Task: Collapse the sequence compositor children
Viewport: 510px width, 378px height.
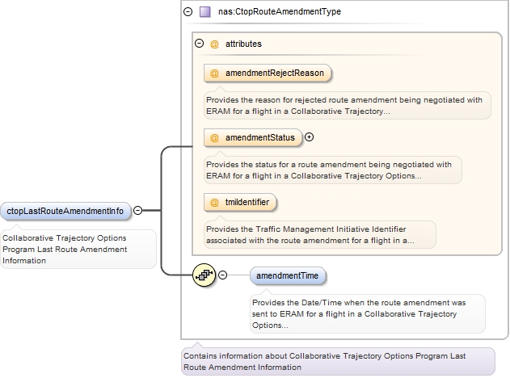Action: [x=222, y=276]
